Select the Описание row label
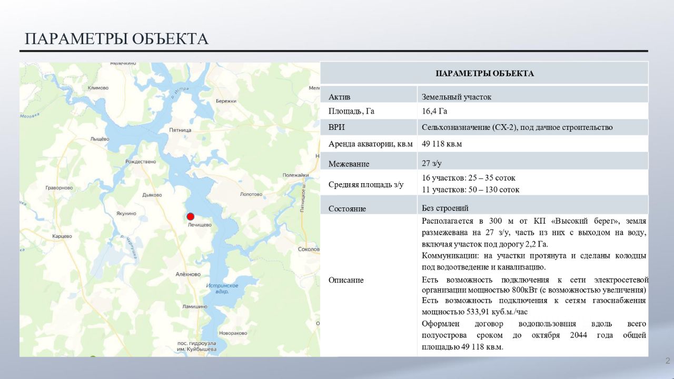This screenshot has width=674, height=379. pyautogui.click(x=346, y=280)
